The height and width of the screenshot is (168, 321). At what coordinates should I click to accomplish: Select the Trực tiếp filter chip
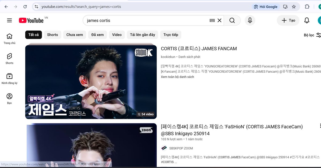(171, 35)
